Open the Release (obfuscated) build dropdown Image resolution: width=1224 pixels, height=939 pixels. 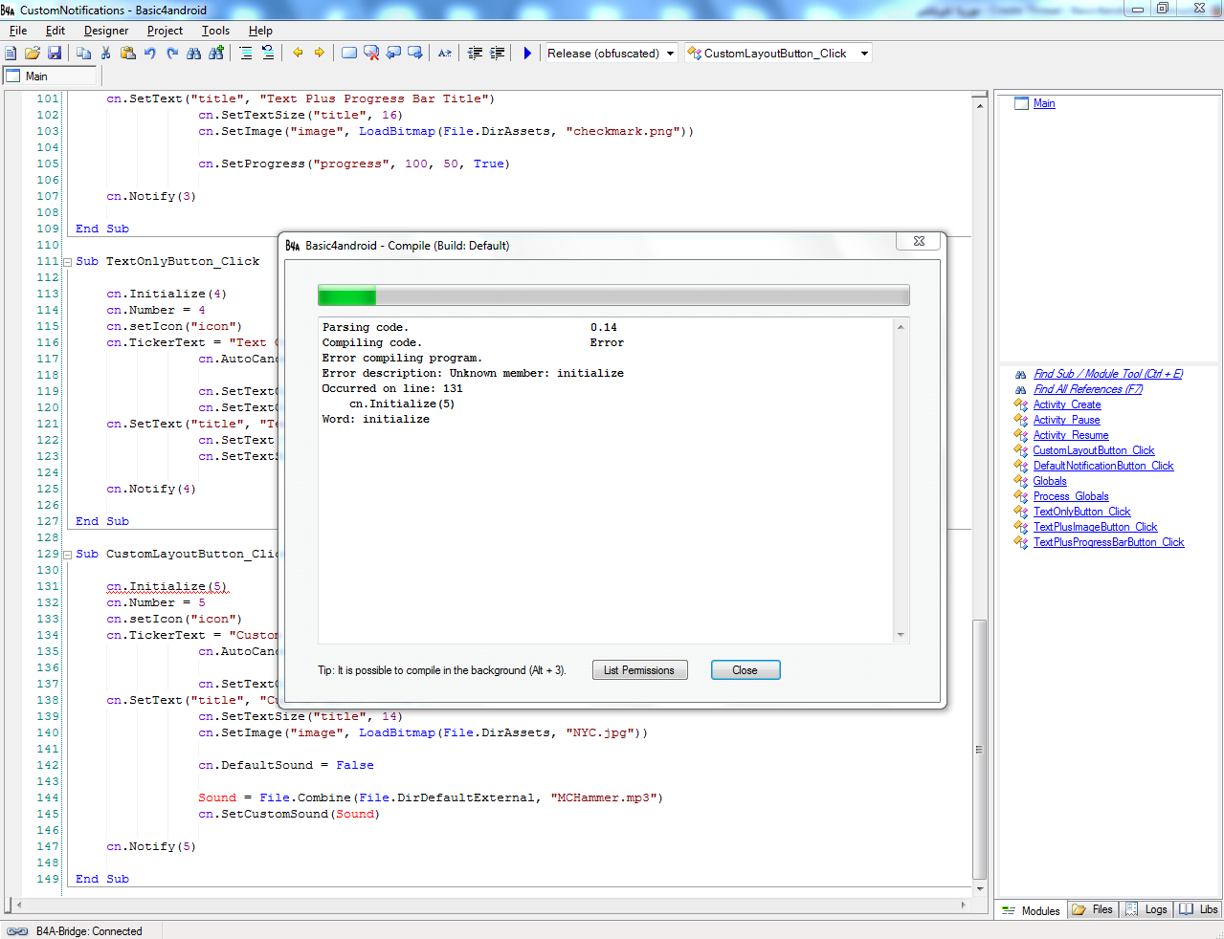click(611, 54)
